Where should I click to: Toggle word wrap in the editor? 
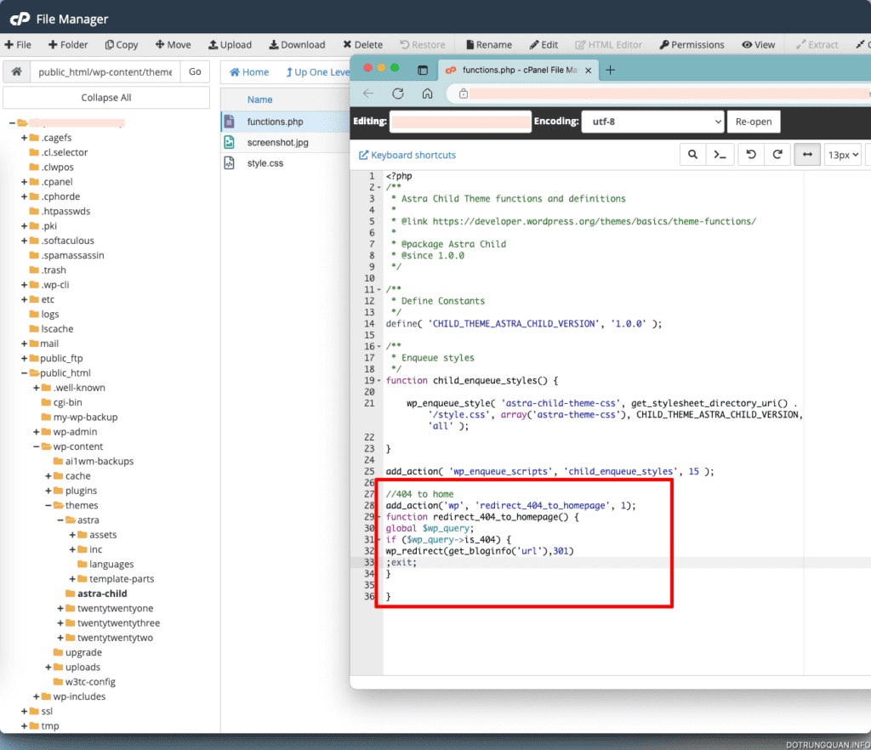807,154
